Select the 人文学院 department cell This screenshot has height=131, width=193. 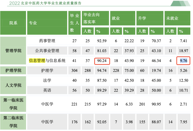[x=13, y=85]
